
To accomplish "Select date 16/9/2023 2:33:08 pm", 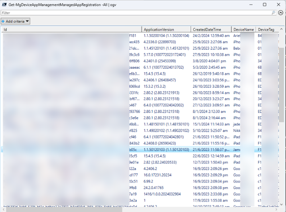I will [210, 194].
